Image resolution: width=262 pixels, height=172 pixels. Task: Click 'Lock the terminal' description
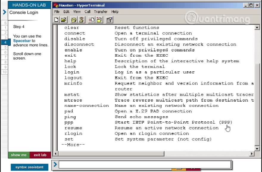tap(140, 67)
